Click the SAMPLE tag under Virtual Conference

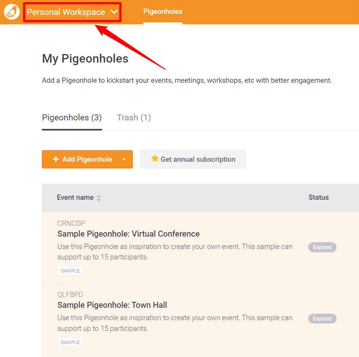pos(70,271)
